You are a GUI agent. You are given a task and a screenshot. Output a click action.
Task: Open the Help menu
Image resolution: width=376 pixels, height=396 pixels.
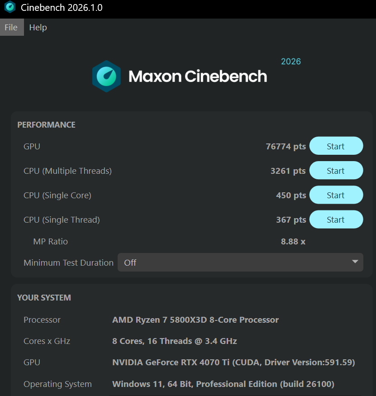[38, 27]
